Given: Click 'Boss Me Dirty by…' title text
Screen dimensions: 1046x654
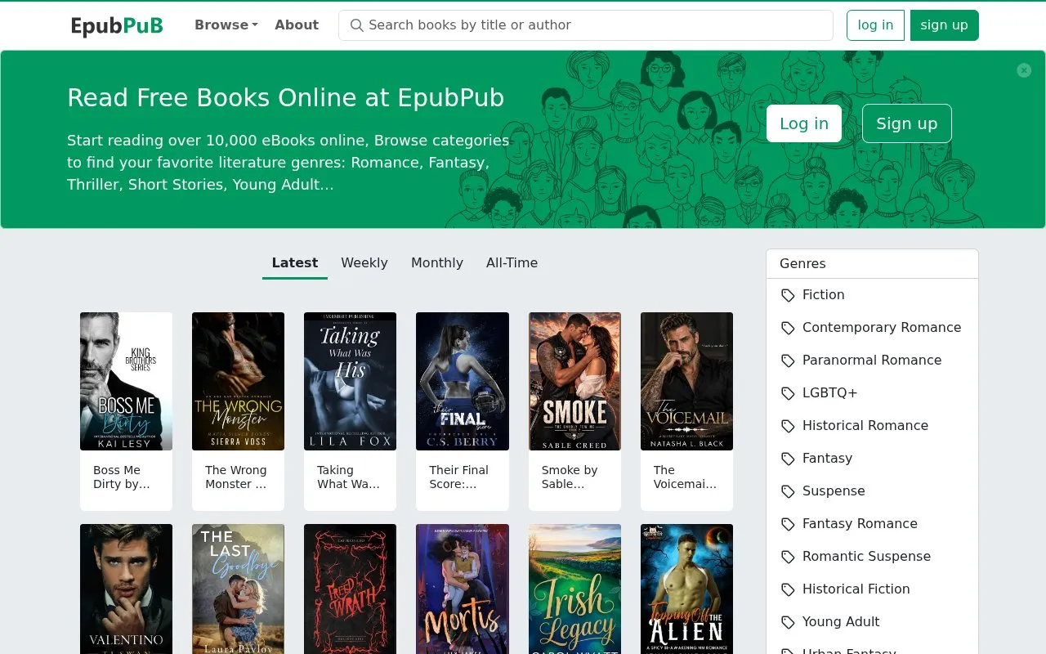Looking at the screenshot, I should [x=122, y=477].
